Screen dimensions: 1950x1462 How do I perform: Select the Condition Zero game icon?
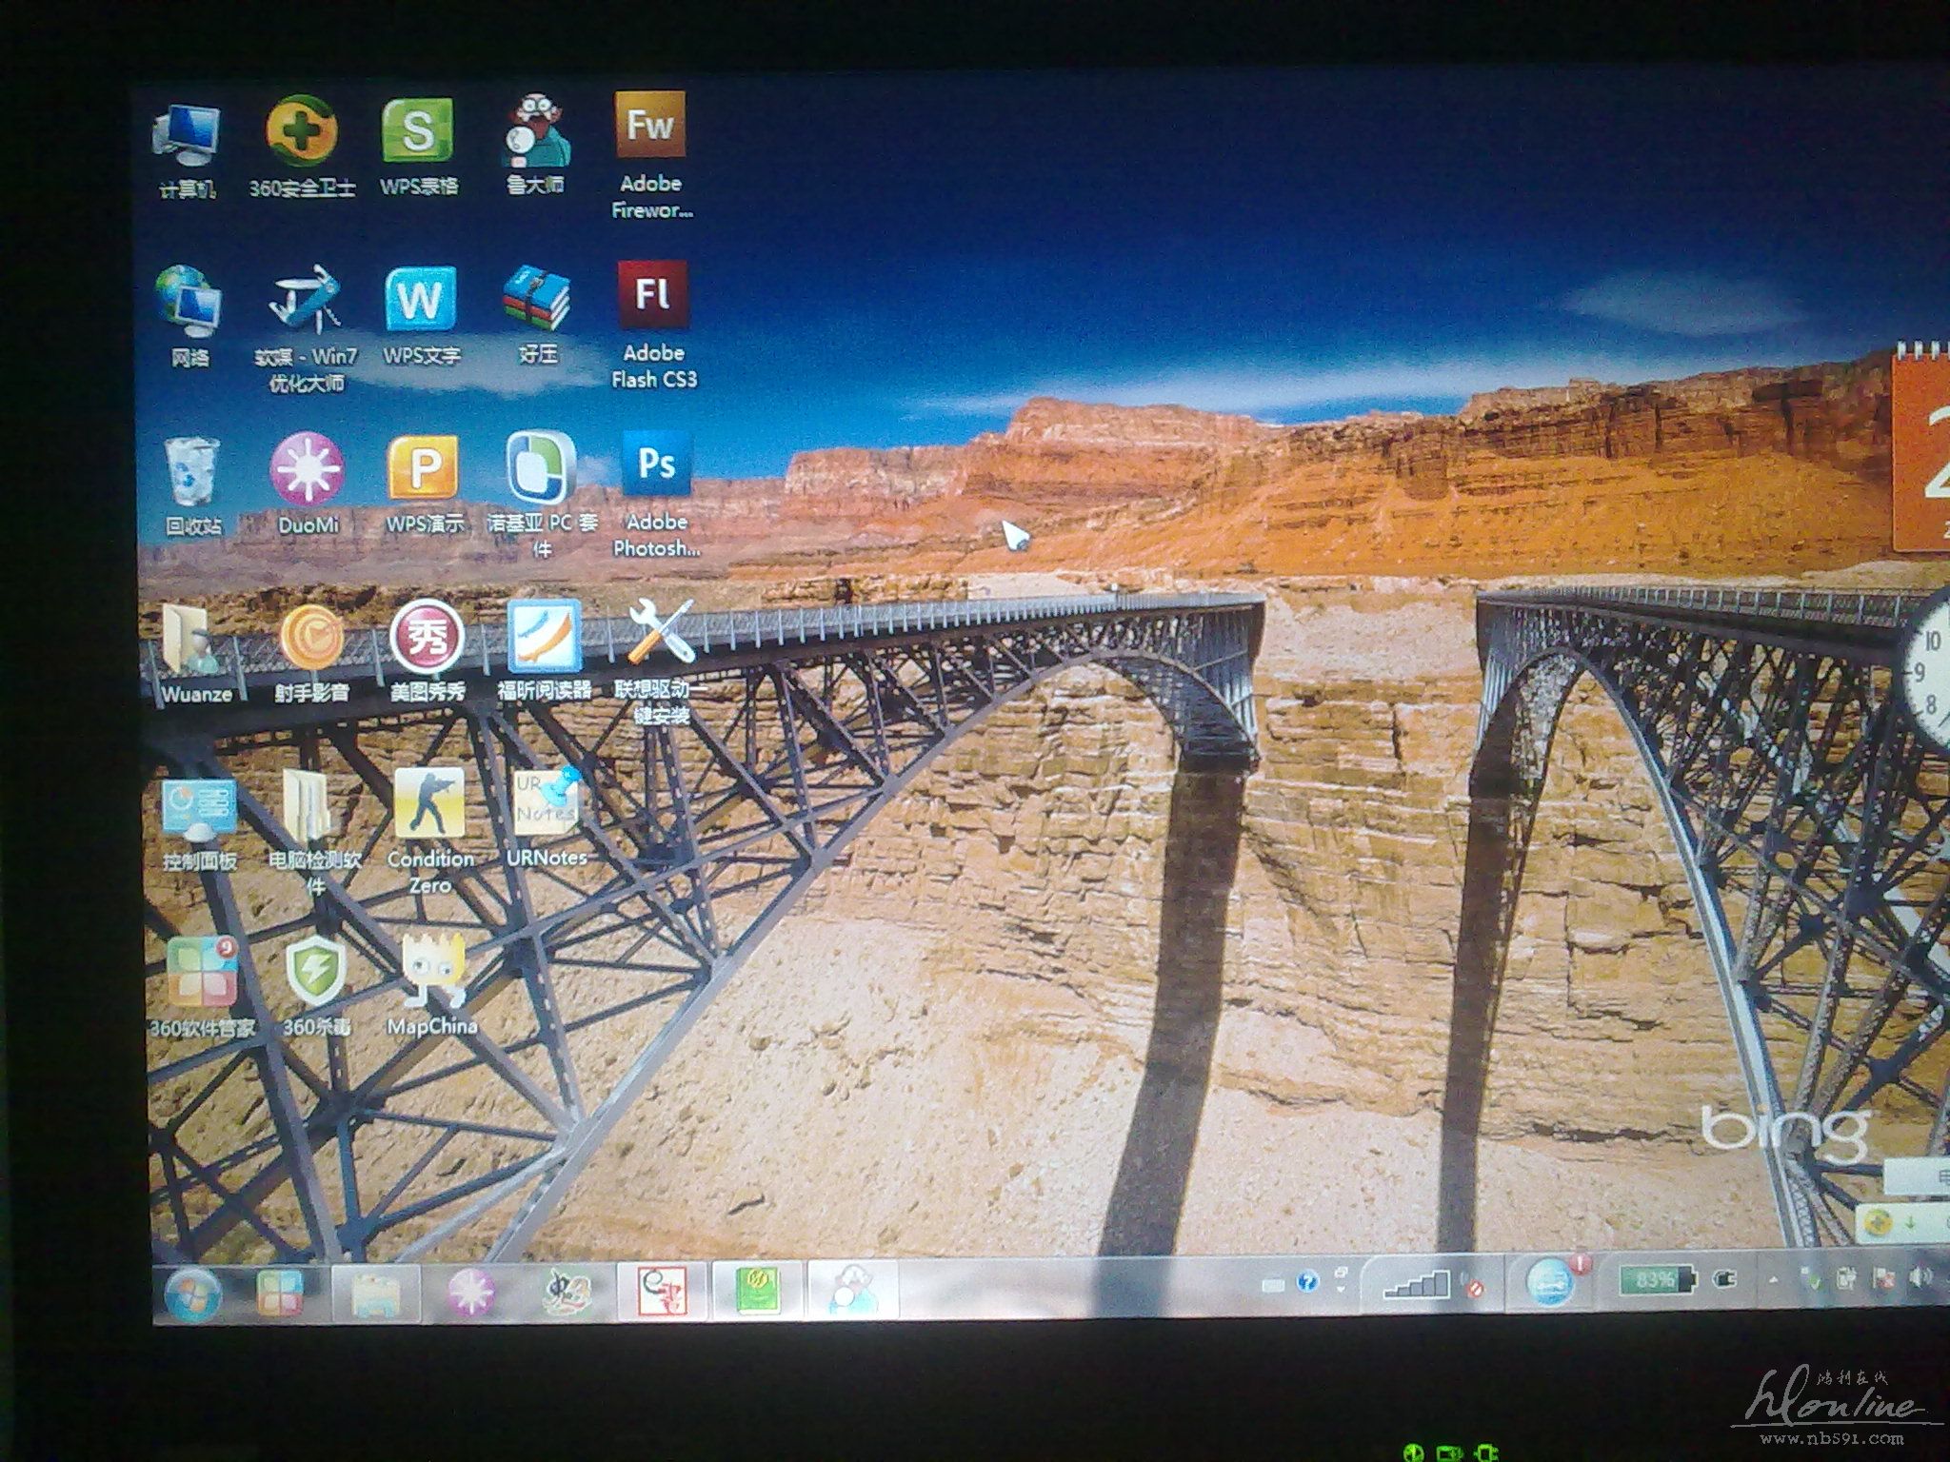point(428,804)
